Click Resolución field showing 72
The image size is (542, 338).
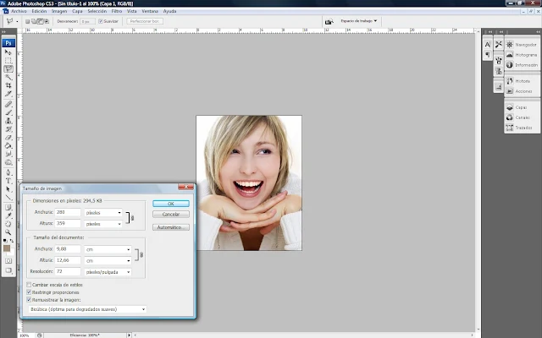68,272
